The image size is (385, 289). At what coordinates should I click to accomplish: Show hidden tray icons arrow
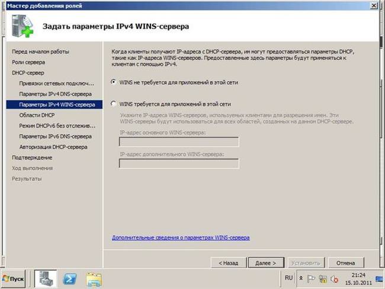pos(301,278)
